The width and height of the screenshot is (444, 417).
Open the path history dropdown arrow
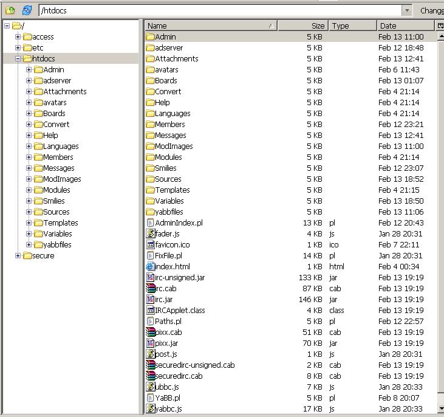click(407, 11)
